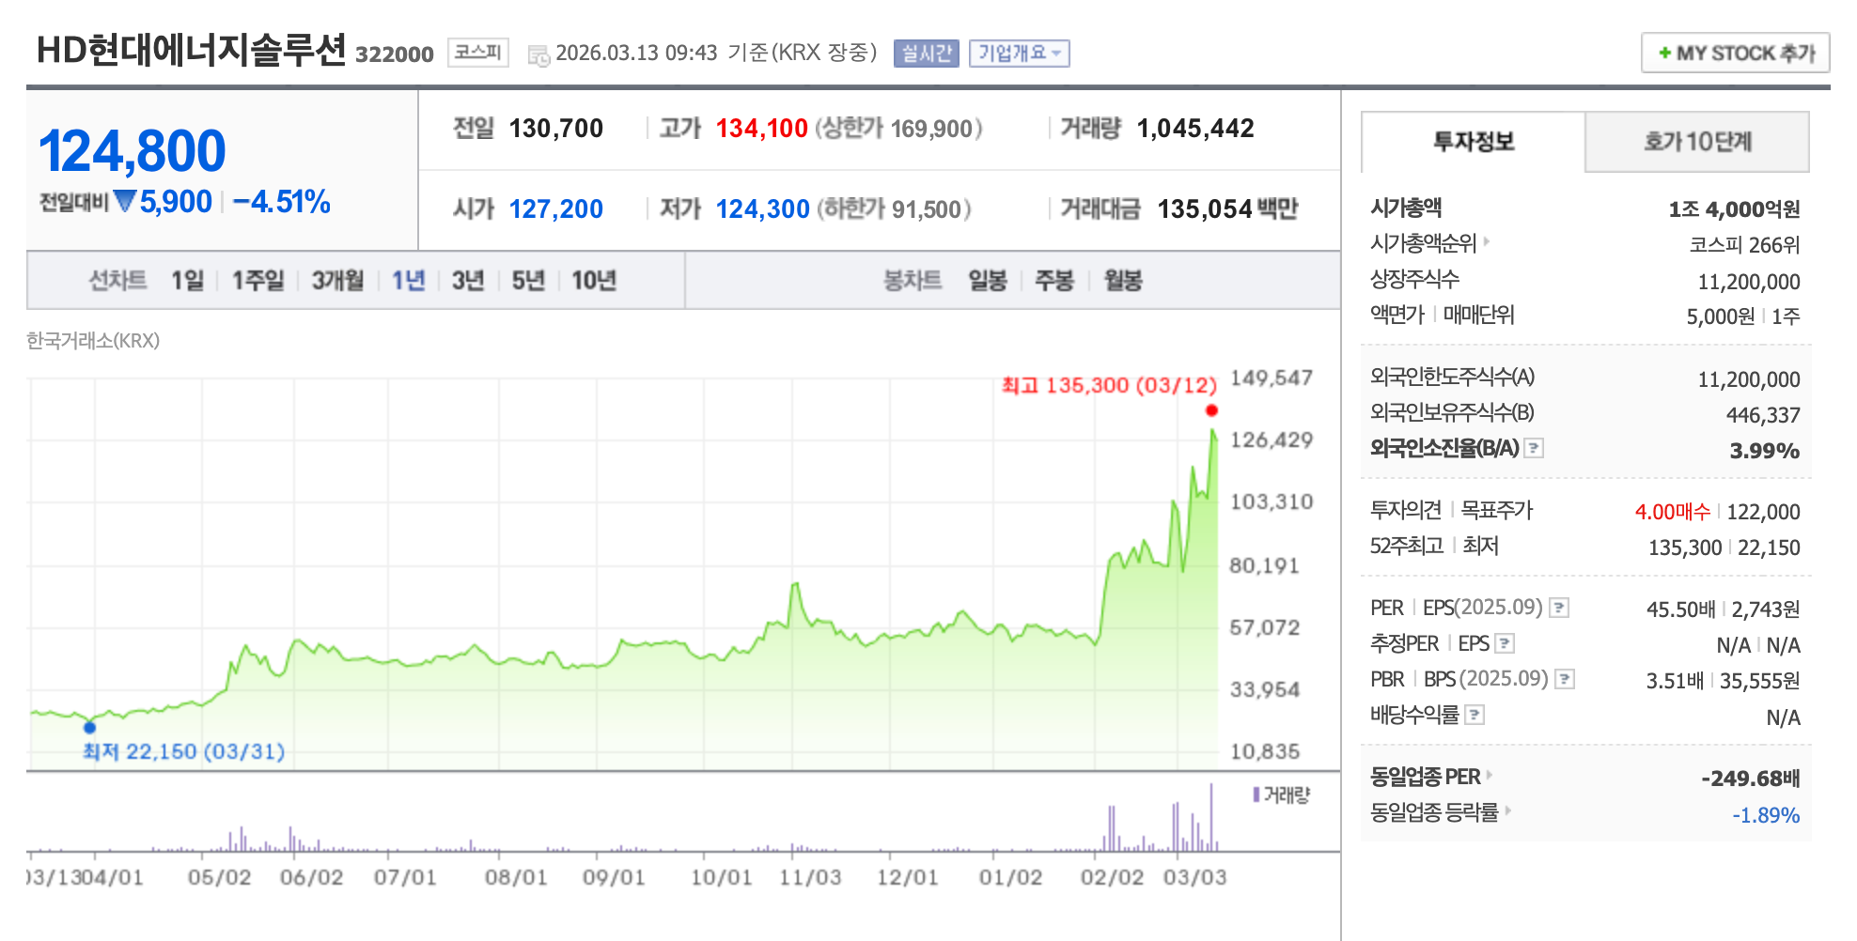The image size is (1857, 941).
Task: Click the 최저 22,150 (03/31) chart label
Action: [x=183, y=751]
